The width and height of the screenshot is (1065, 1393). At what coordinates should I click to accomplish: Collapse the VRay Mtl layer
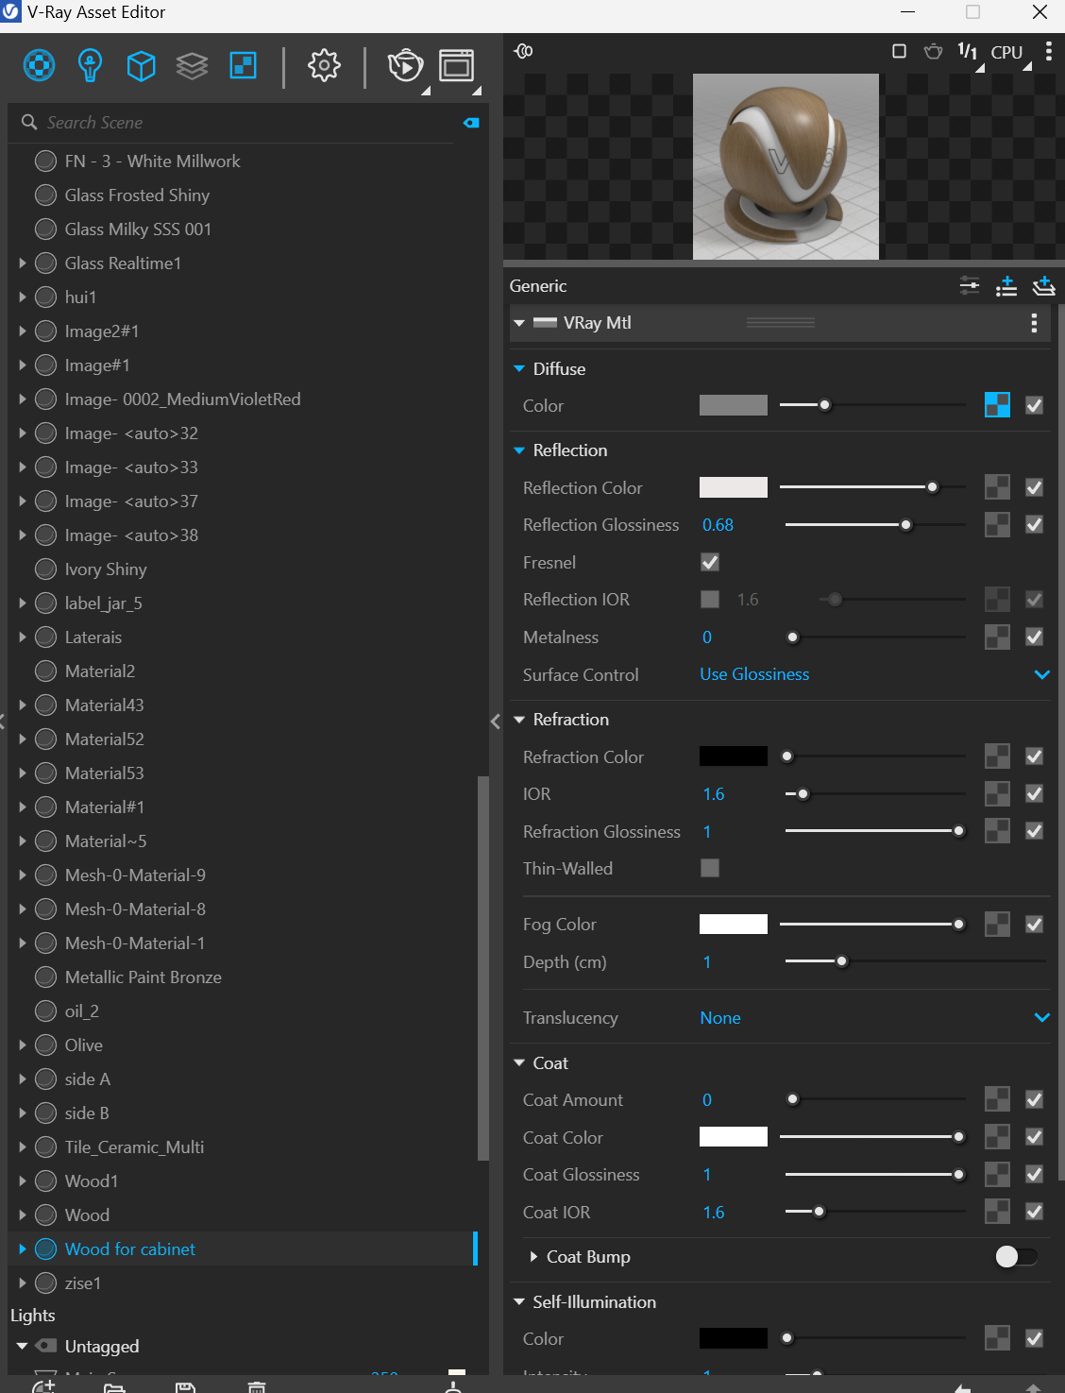(519, 323)
